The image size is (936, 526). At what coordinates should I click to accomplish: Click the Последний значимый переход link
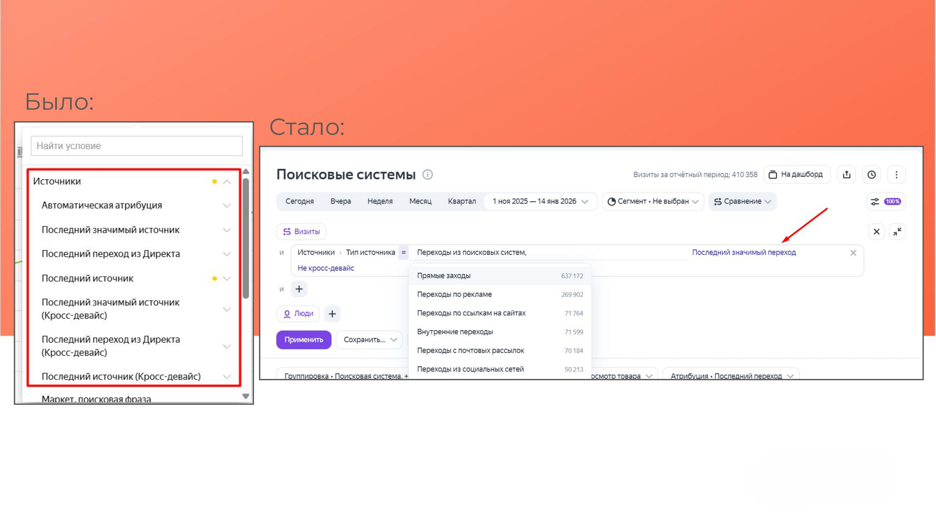743,252
